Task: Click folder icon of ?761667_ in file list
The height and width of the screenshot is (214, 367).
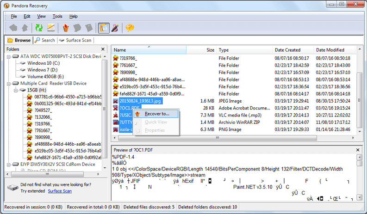Action: point(116,65)
